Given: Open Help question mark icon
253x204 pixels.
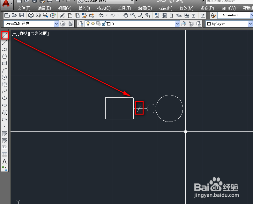Looking at the screenshot, I should (203, 16).
